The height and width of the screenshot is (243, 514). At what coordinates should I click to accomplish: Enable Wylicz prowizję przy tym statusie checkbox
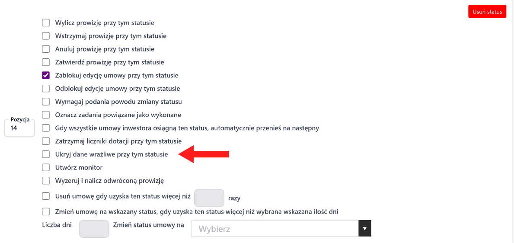point(46,22)
